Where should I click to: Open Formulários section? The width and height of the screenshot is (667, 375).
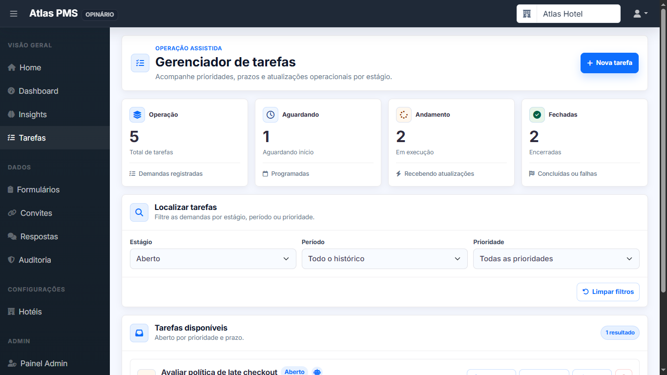55,189
